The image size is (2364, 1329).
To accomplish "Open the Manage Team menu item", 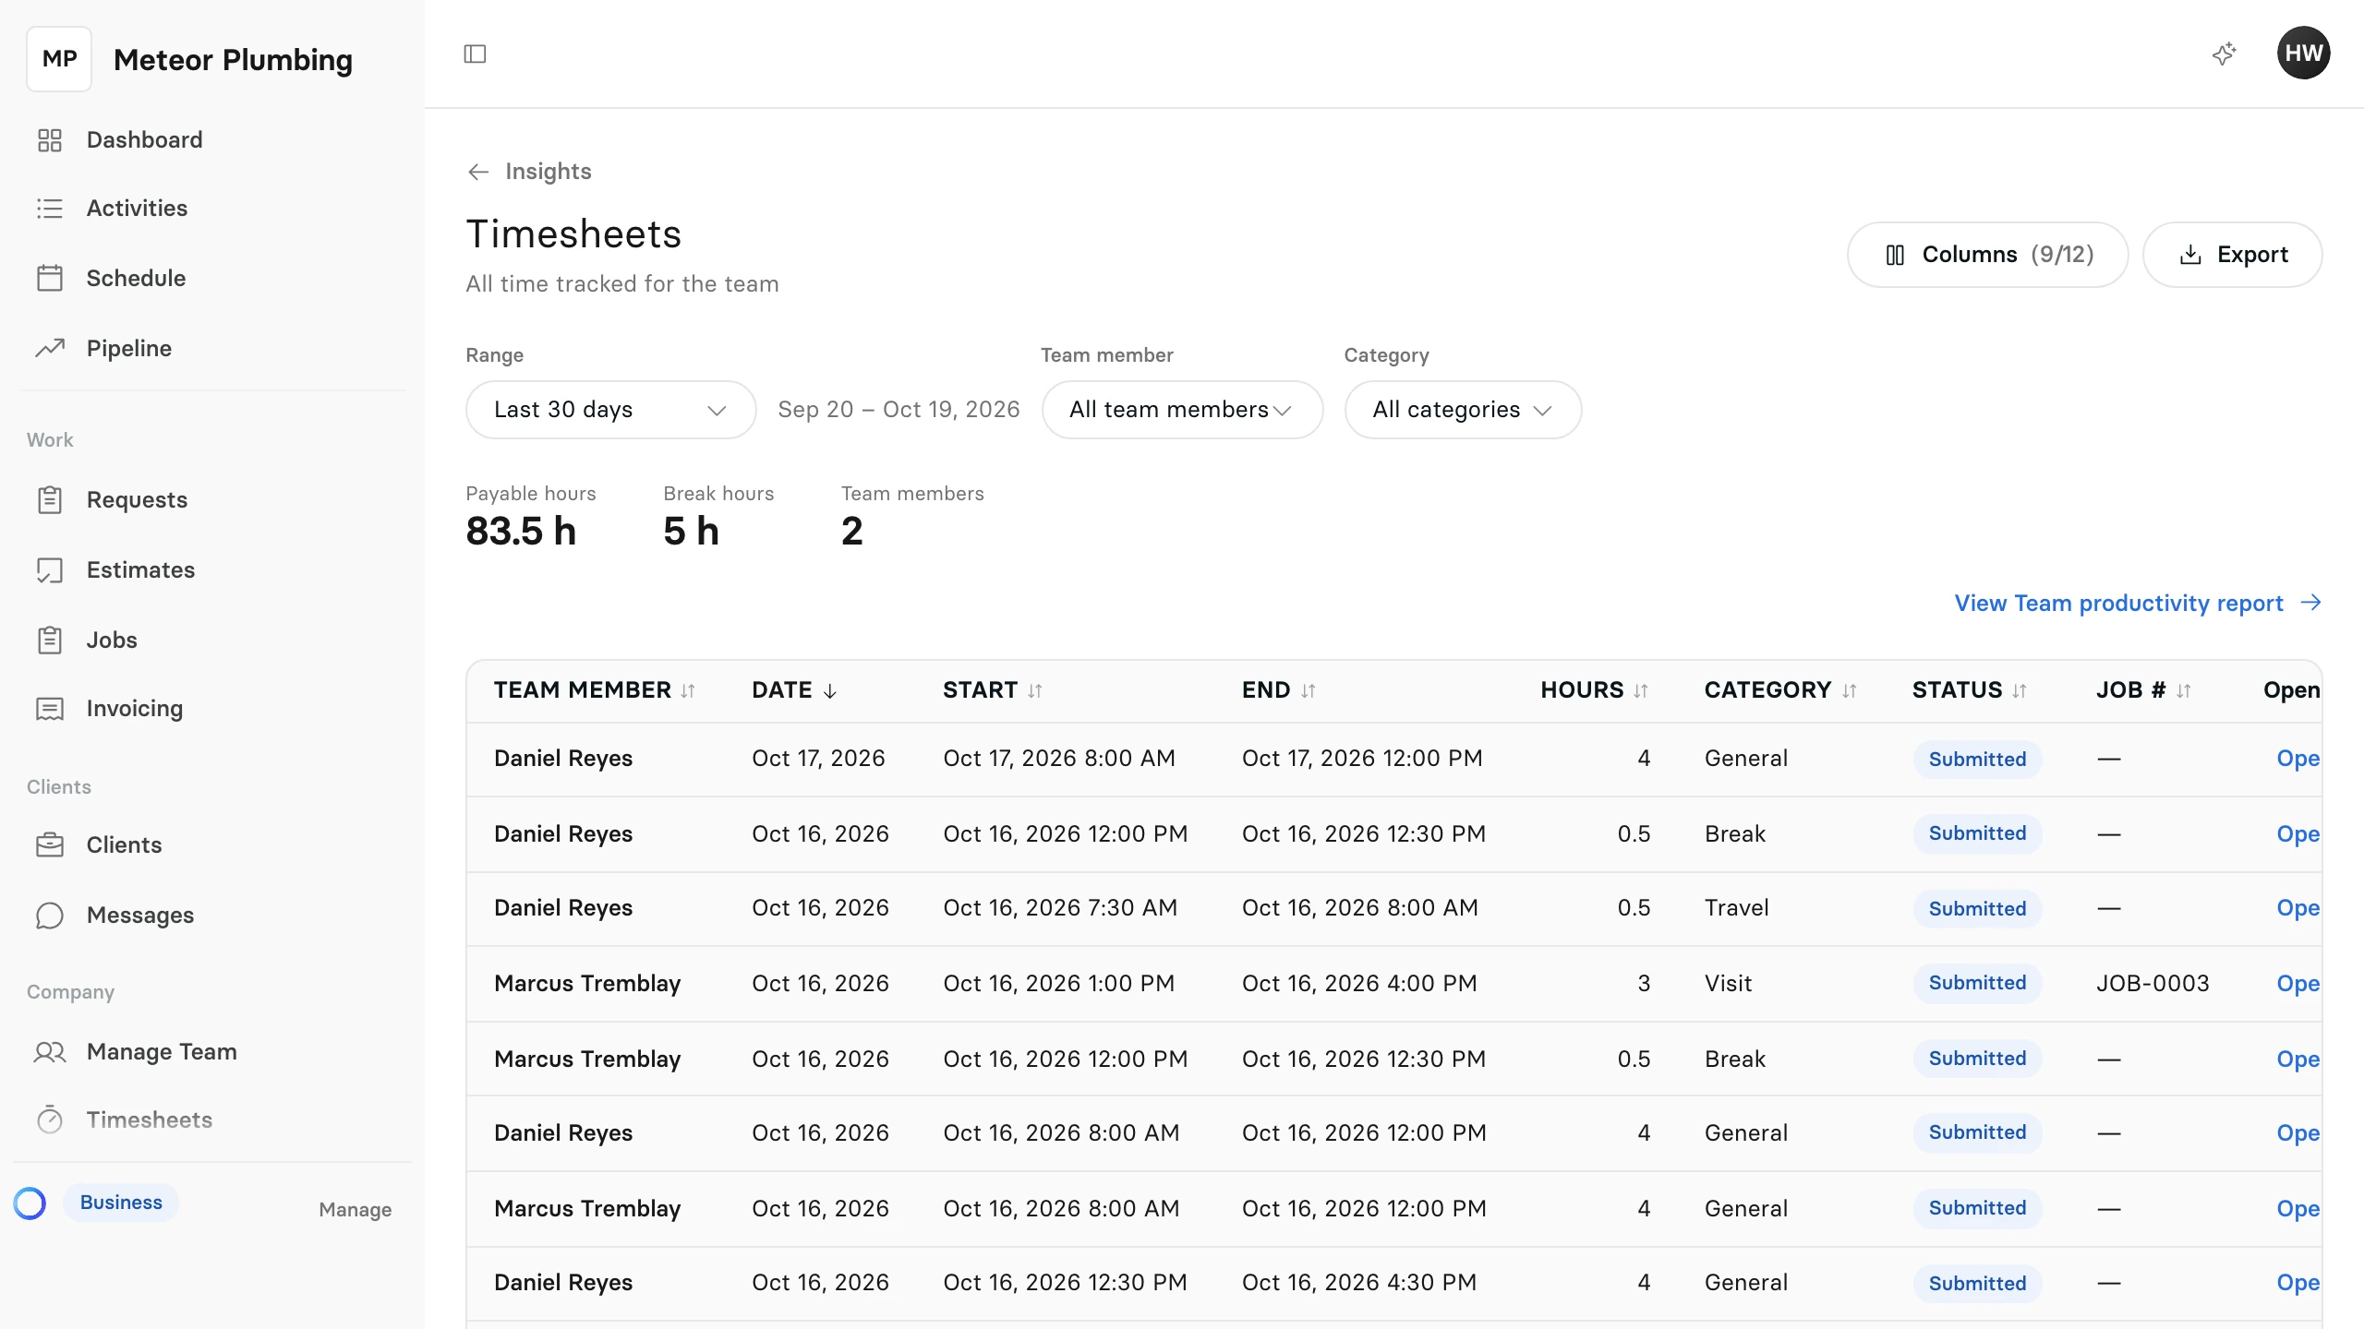I will click(212, 1052).
